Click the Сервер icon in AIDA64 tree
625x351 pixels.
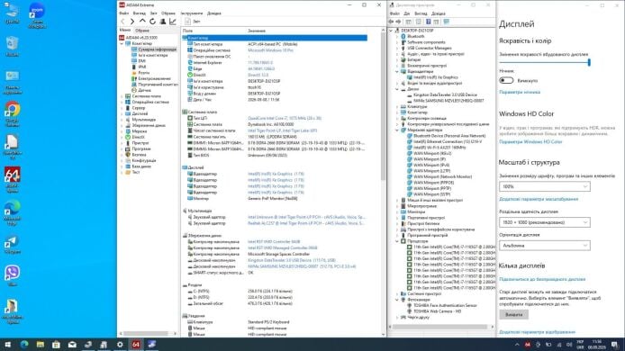(128, 108)
